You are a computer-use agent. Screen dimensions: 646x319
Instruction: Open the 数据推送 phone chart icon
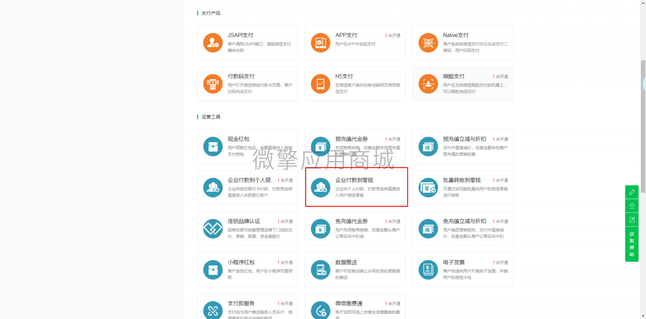click(320, 270)
